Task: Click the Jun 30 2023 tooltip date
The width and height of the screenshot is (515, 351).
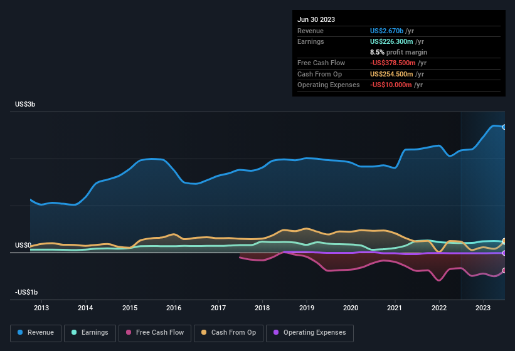Action: pos(316,19)
